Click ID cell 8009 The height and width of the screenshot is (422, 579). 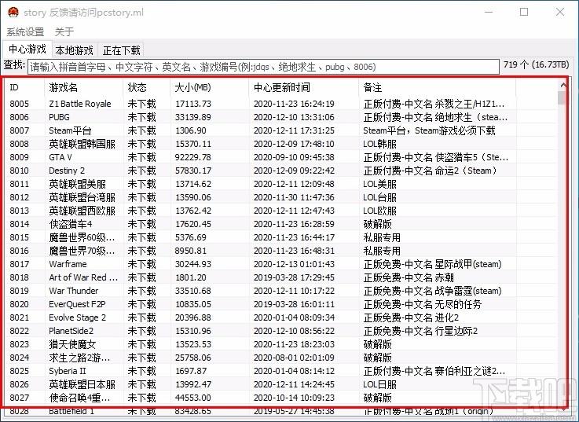tap(19, 157)
